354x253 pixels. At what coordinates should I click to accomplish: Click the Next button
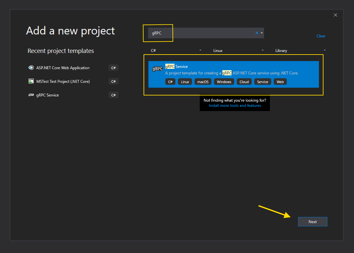[312, 221]
